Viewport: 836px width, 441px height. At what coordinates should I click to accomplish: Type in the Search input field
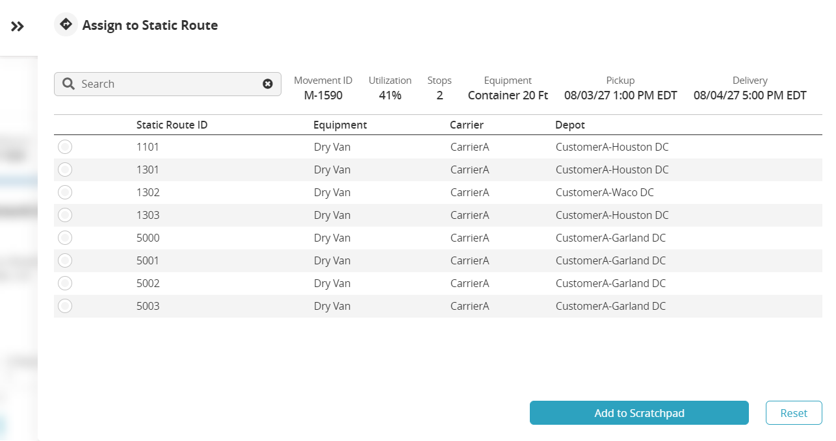tap(169, 84)
